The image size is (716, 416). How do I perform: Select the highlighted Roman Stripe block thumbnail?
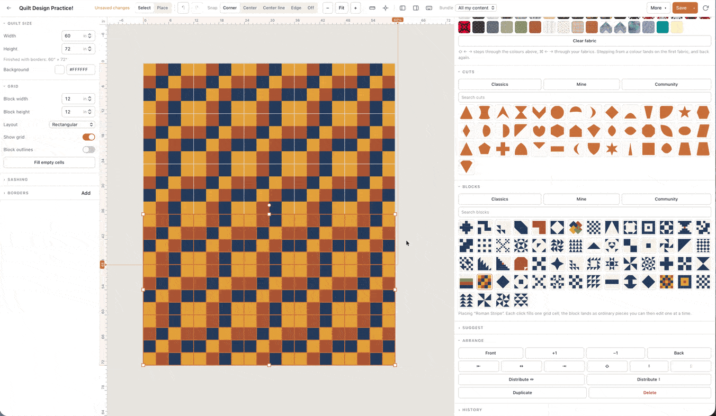pyautogui.click(x=484, y=282)
